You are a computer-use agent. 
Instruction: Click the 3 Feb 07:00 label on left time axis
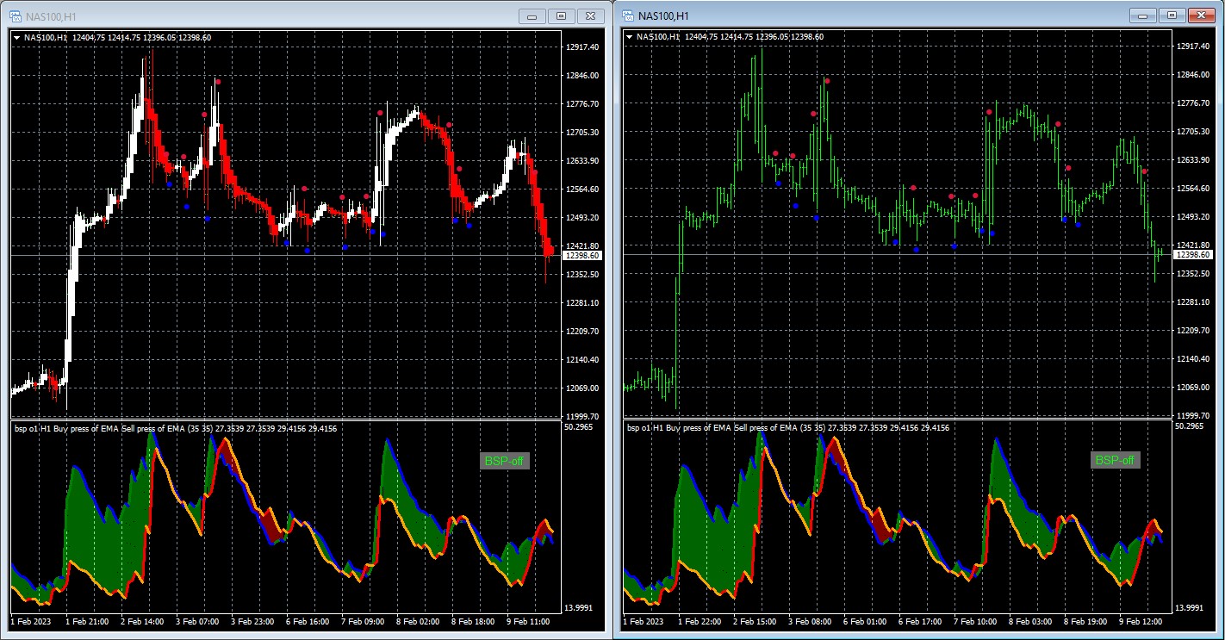click(197, 621)
